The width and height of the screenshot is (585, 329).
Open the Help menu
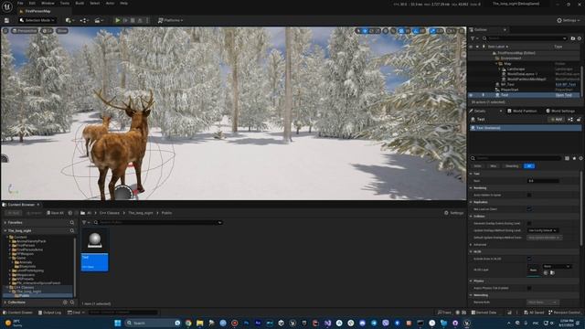coord(124,3)
